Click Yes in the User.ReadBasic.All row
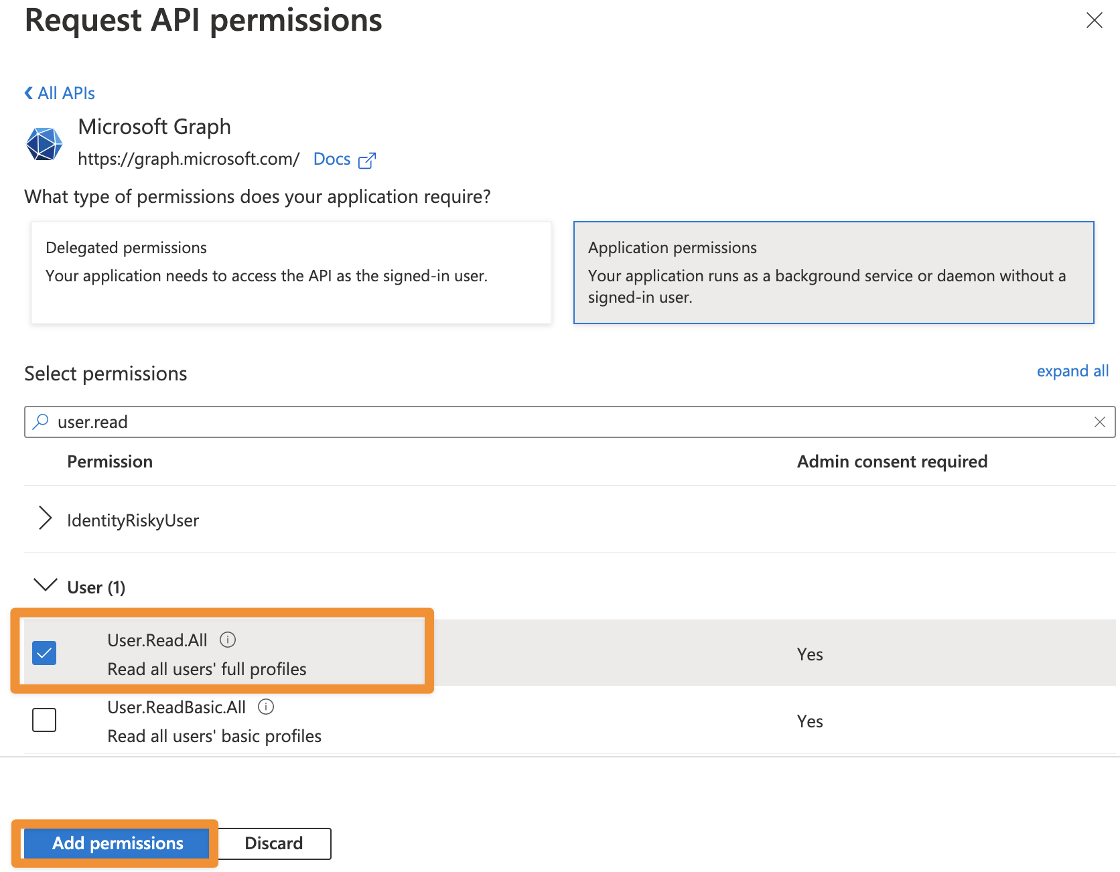Image resolution: width=1120 pixels, height=872 pixels. (810, 721)
